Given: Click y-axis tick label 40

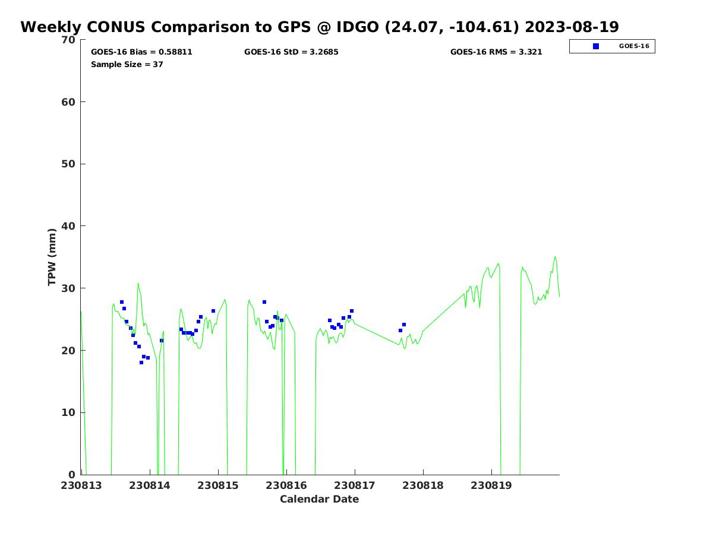Looking at the screenshot, I should pos(69,226).
